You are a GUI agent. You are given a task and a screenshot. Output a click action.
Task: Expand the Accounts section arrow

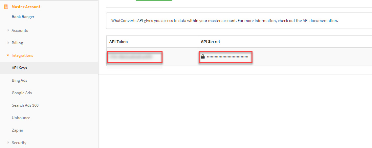[8, 31]
